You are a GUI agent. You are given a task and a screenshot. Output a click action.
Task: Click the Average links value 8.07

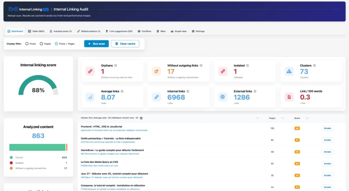108,97
